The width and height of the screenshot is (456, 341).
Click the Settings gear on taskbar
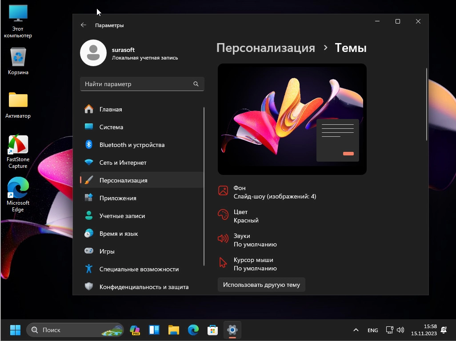pyautogui.click(x=232, y=330)
